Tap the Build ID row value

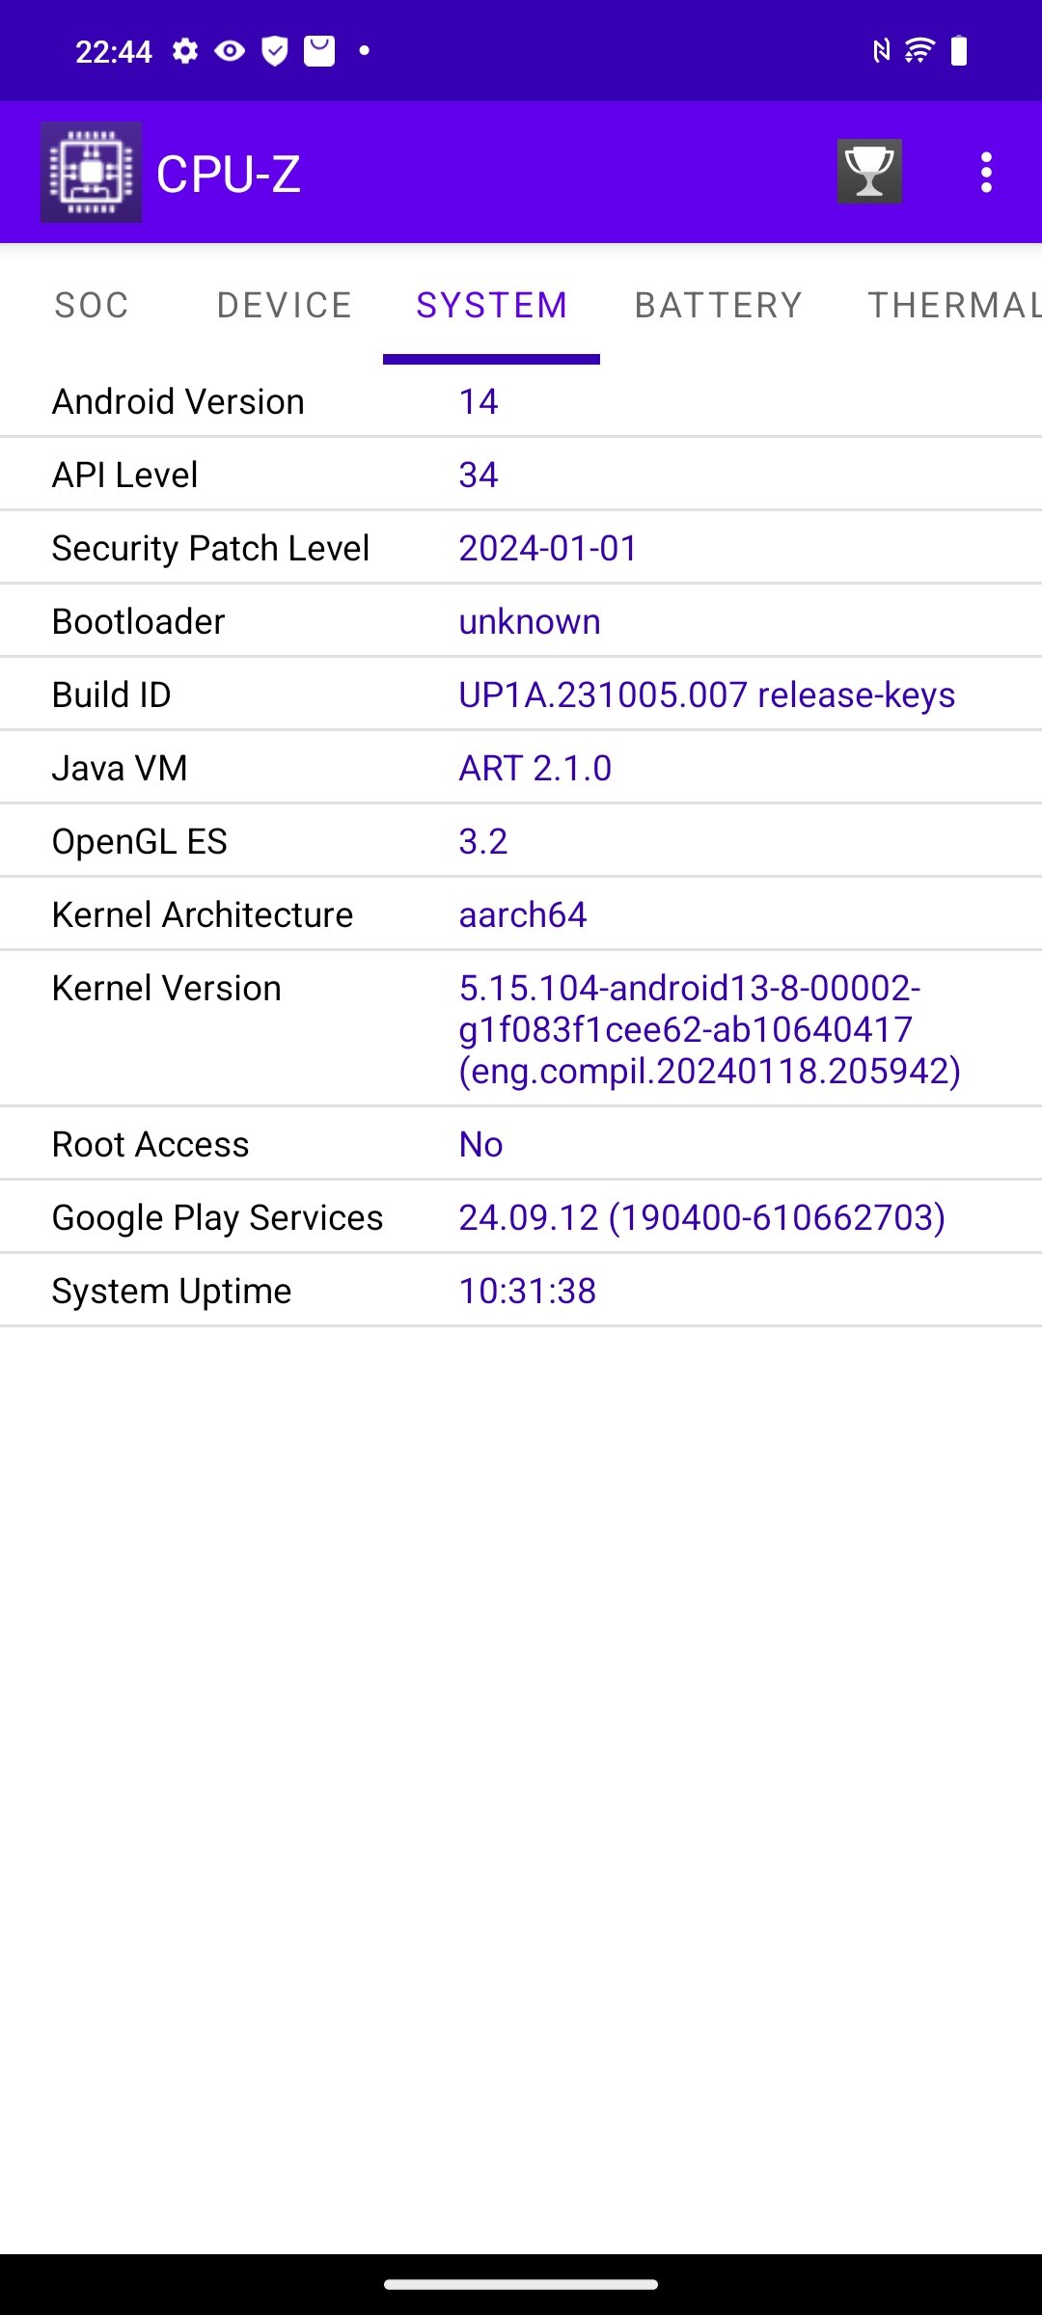point(707,694)
